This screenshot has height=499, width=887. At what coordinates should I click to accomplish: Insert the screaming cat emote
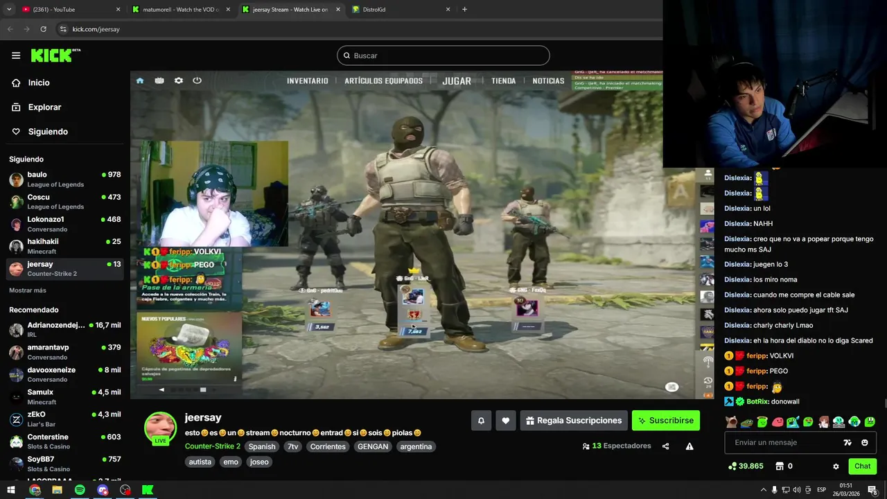731,422
